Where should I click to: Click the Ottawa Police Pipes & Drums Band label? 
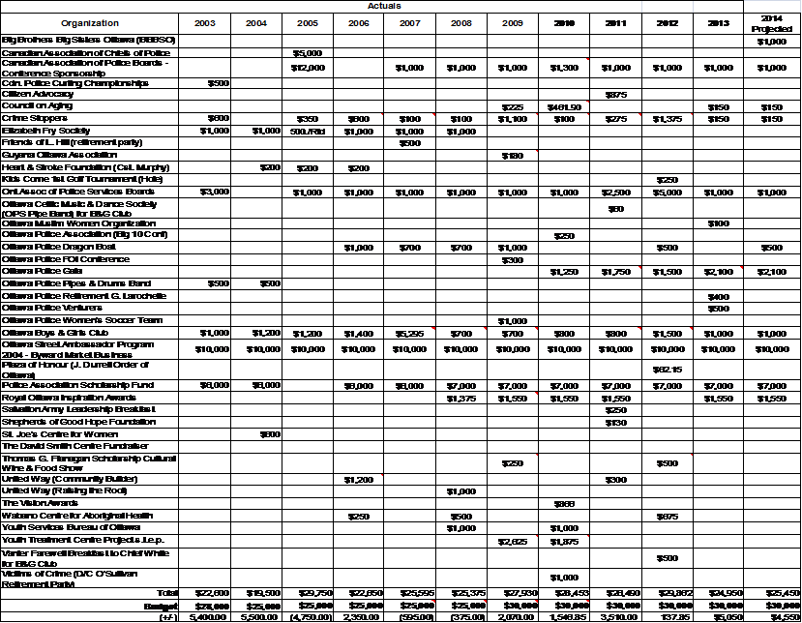coord(76,283)
